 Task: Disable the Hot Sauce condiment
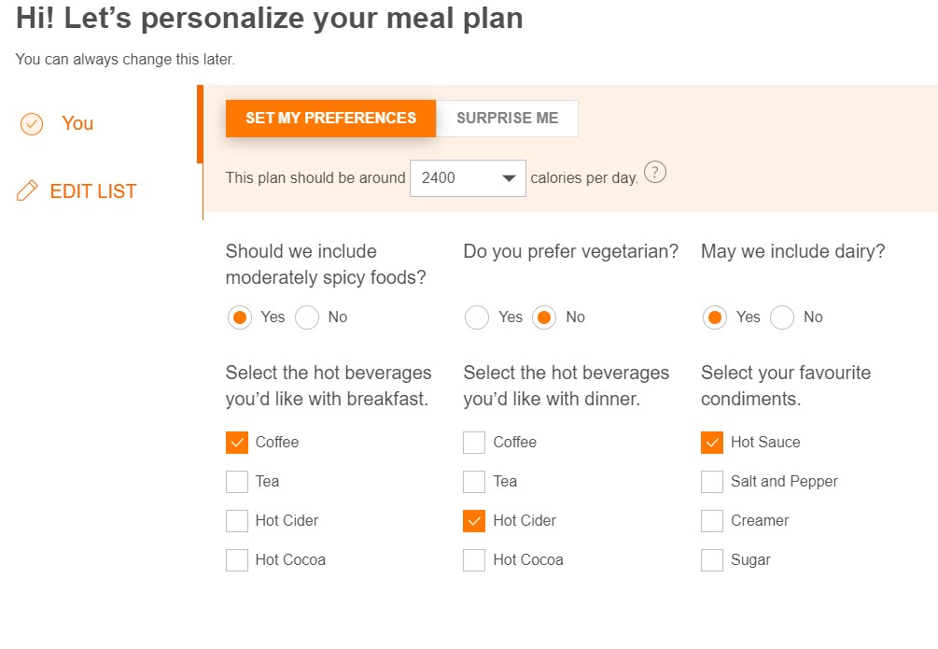click(x=712, y=443)
